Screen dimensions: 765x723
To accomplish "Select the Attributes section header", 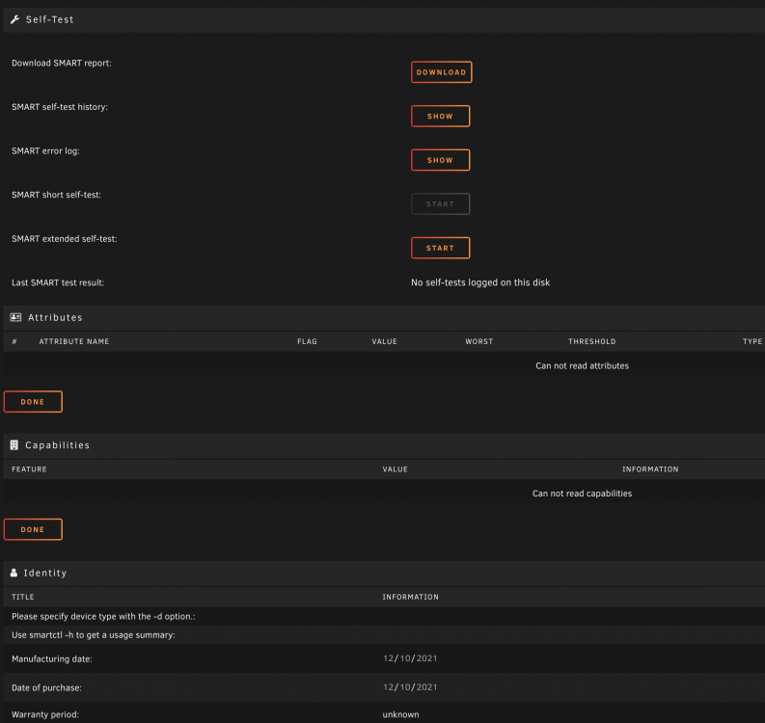I will (x=384, y=317).
